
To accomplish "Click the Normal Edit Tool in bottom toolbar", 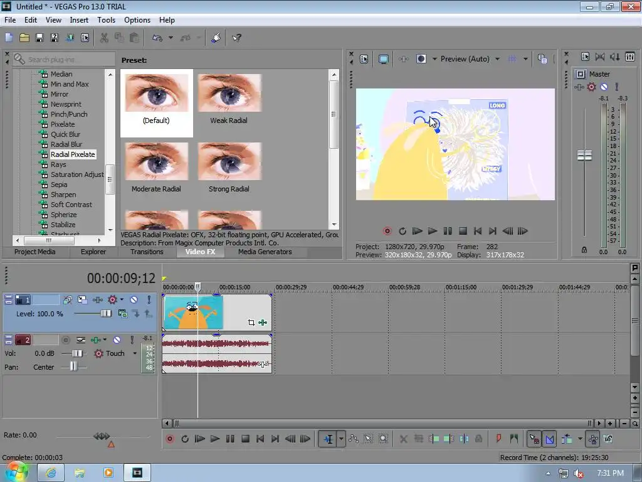I will tap(328, 439).
